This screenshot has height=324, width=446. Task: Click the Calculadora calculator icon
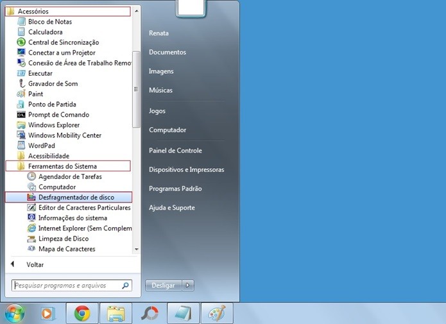tap(21, 32)
